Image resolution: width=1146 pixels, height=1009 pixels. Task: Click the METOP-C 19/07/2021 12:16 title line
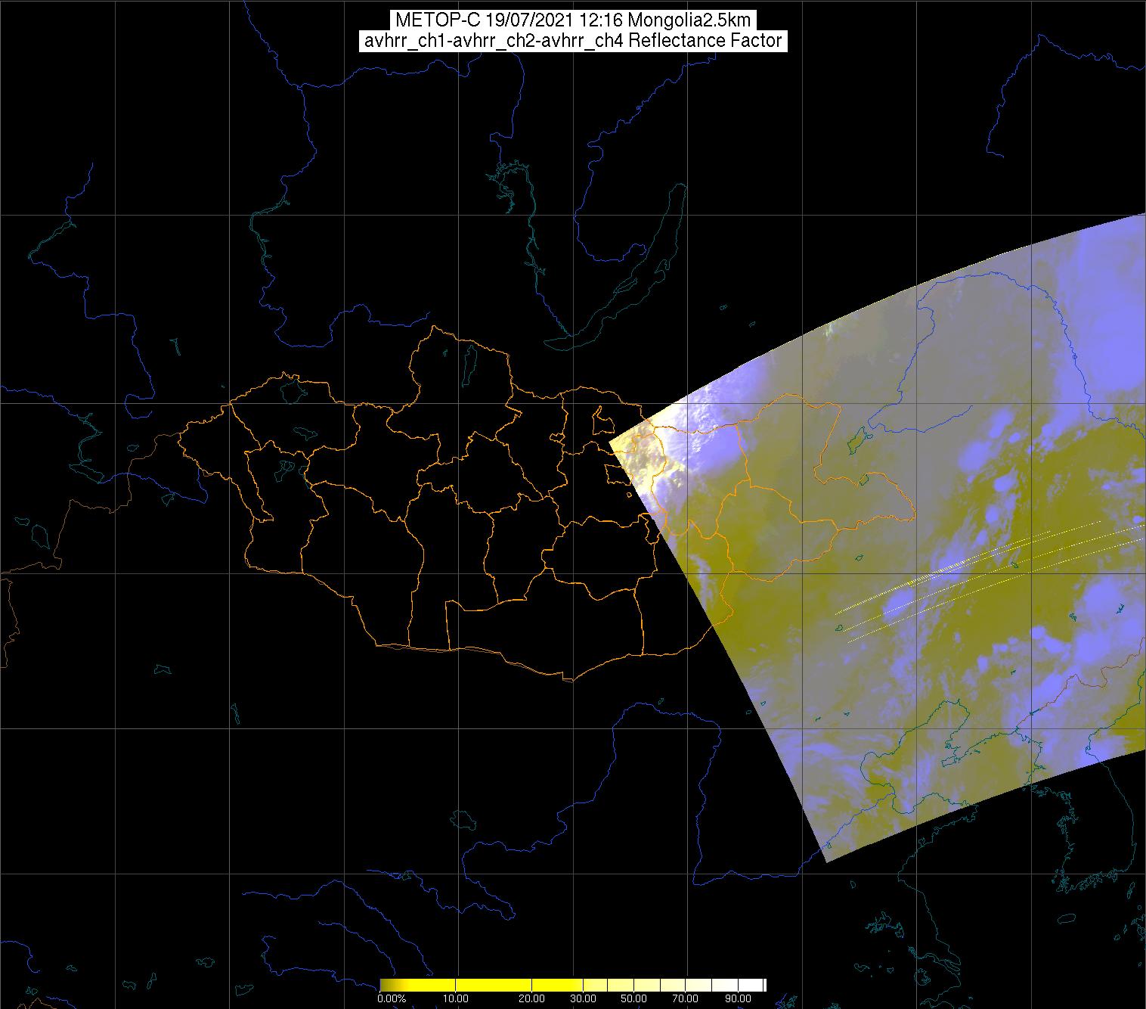click(x=572, y=20)
